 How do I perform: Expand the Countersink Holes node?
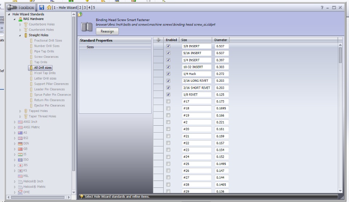pos(20,30)
